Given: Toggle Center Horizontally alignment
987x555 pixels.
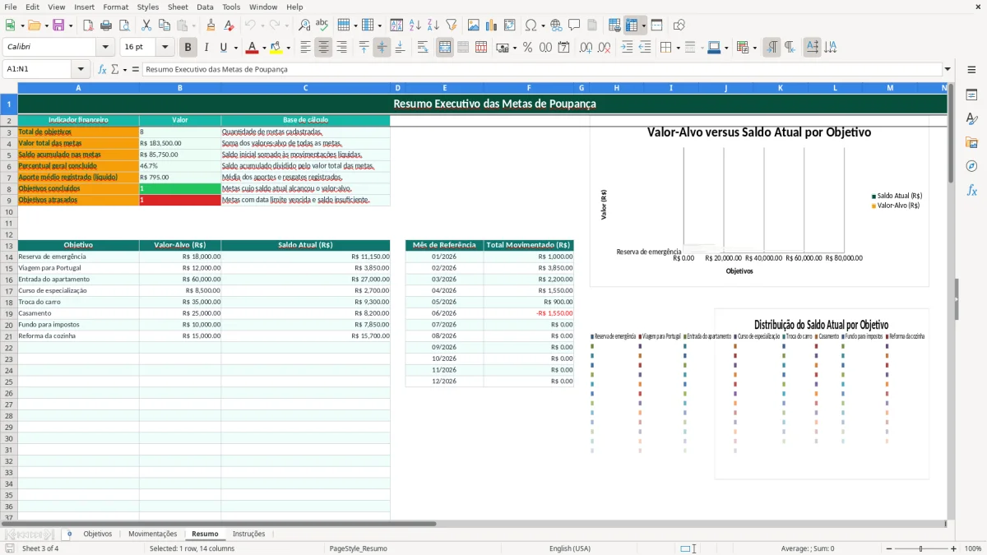Looking at the screenshot, I should (x=323, y=48).
